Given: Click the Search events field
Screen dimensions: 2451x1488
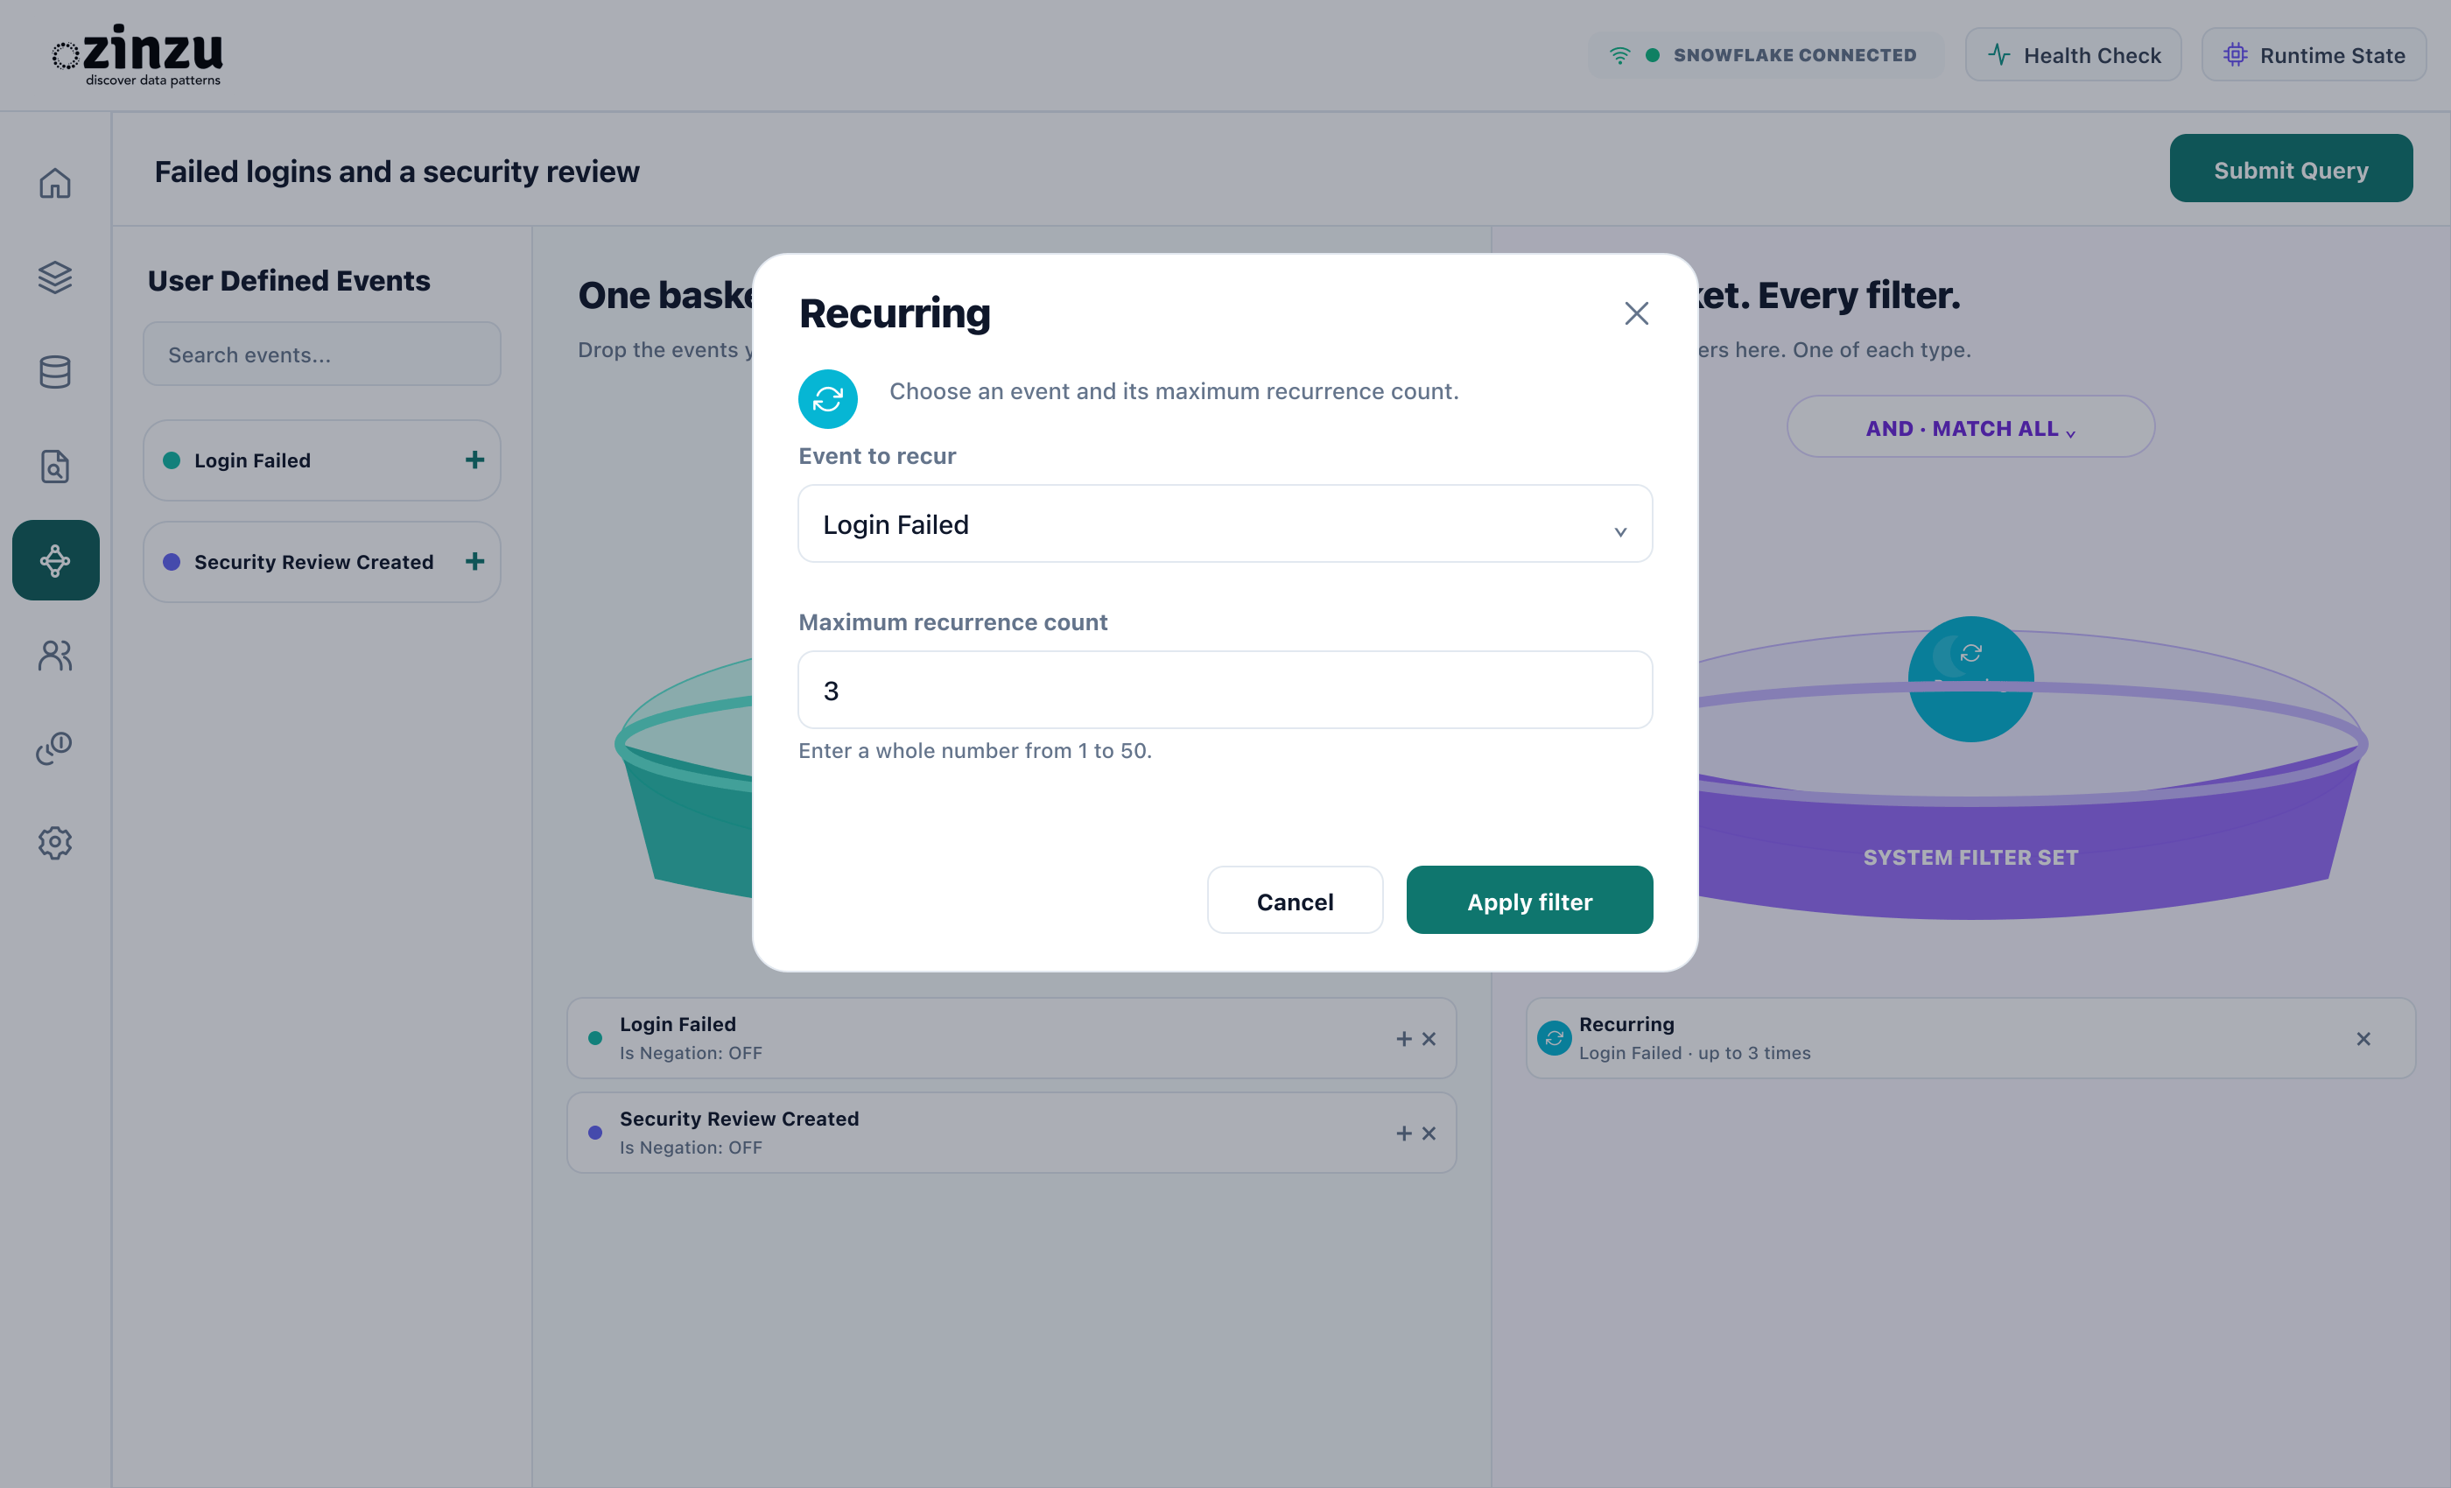Looking at the screenshot, I should point(322,354).
